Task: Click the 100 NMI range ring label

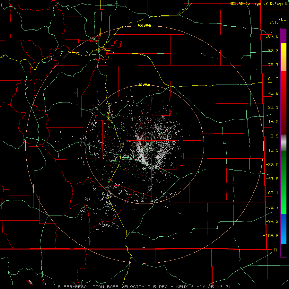Action: [144, 25]
